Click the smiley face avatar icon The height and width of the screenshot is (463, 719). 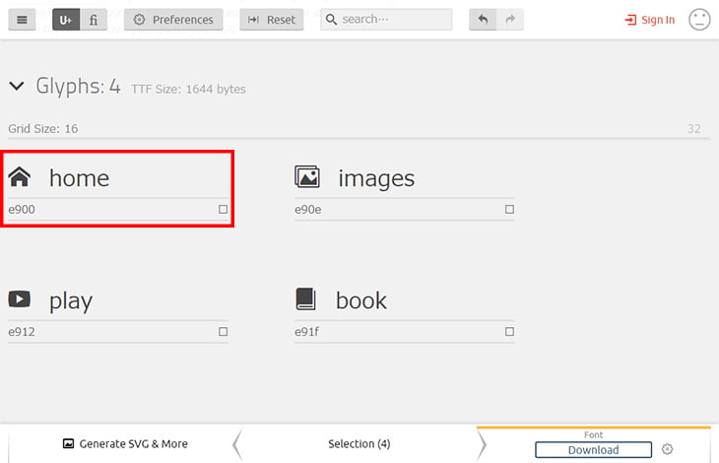click(699, 20)
